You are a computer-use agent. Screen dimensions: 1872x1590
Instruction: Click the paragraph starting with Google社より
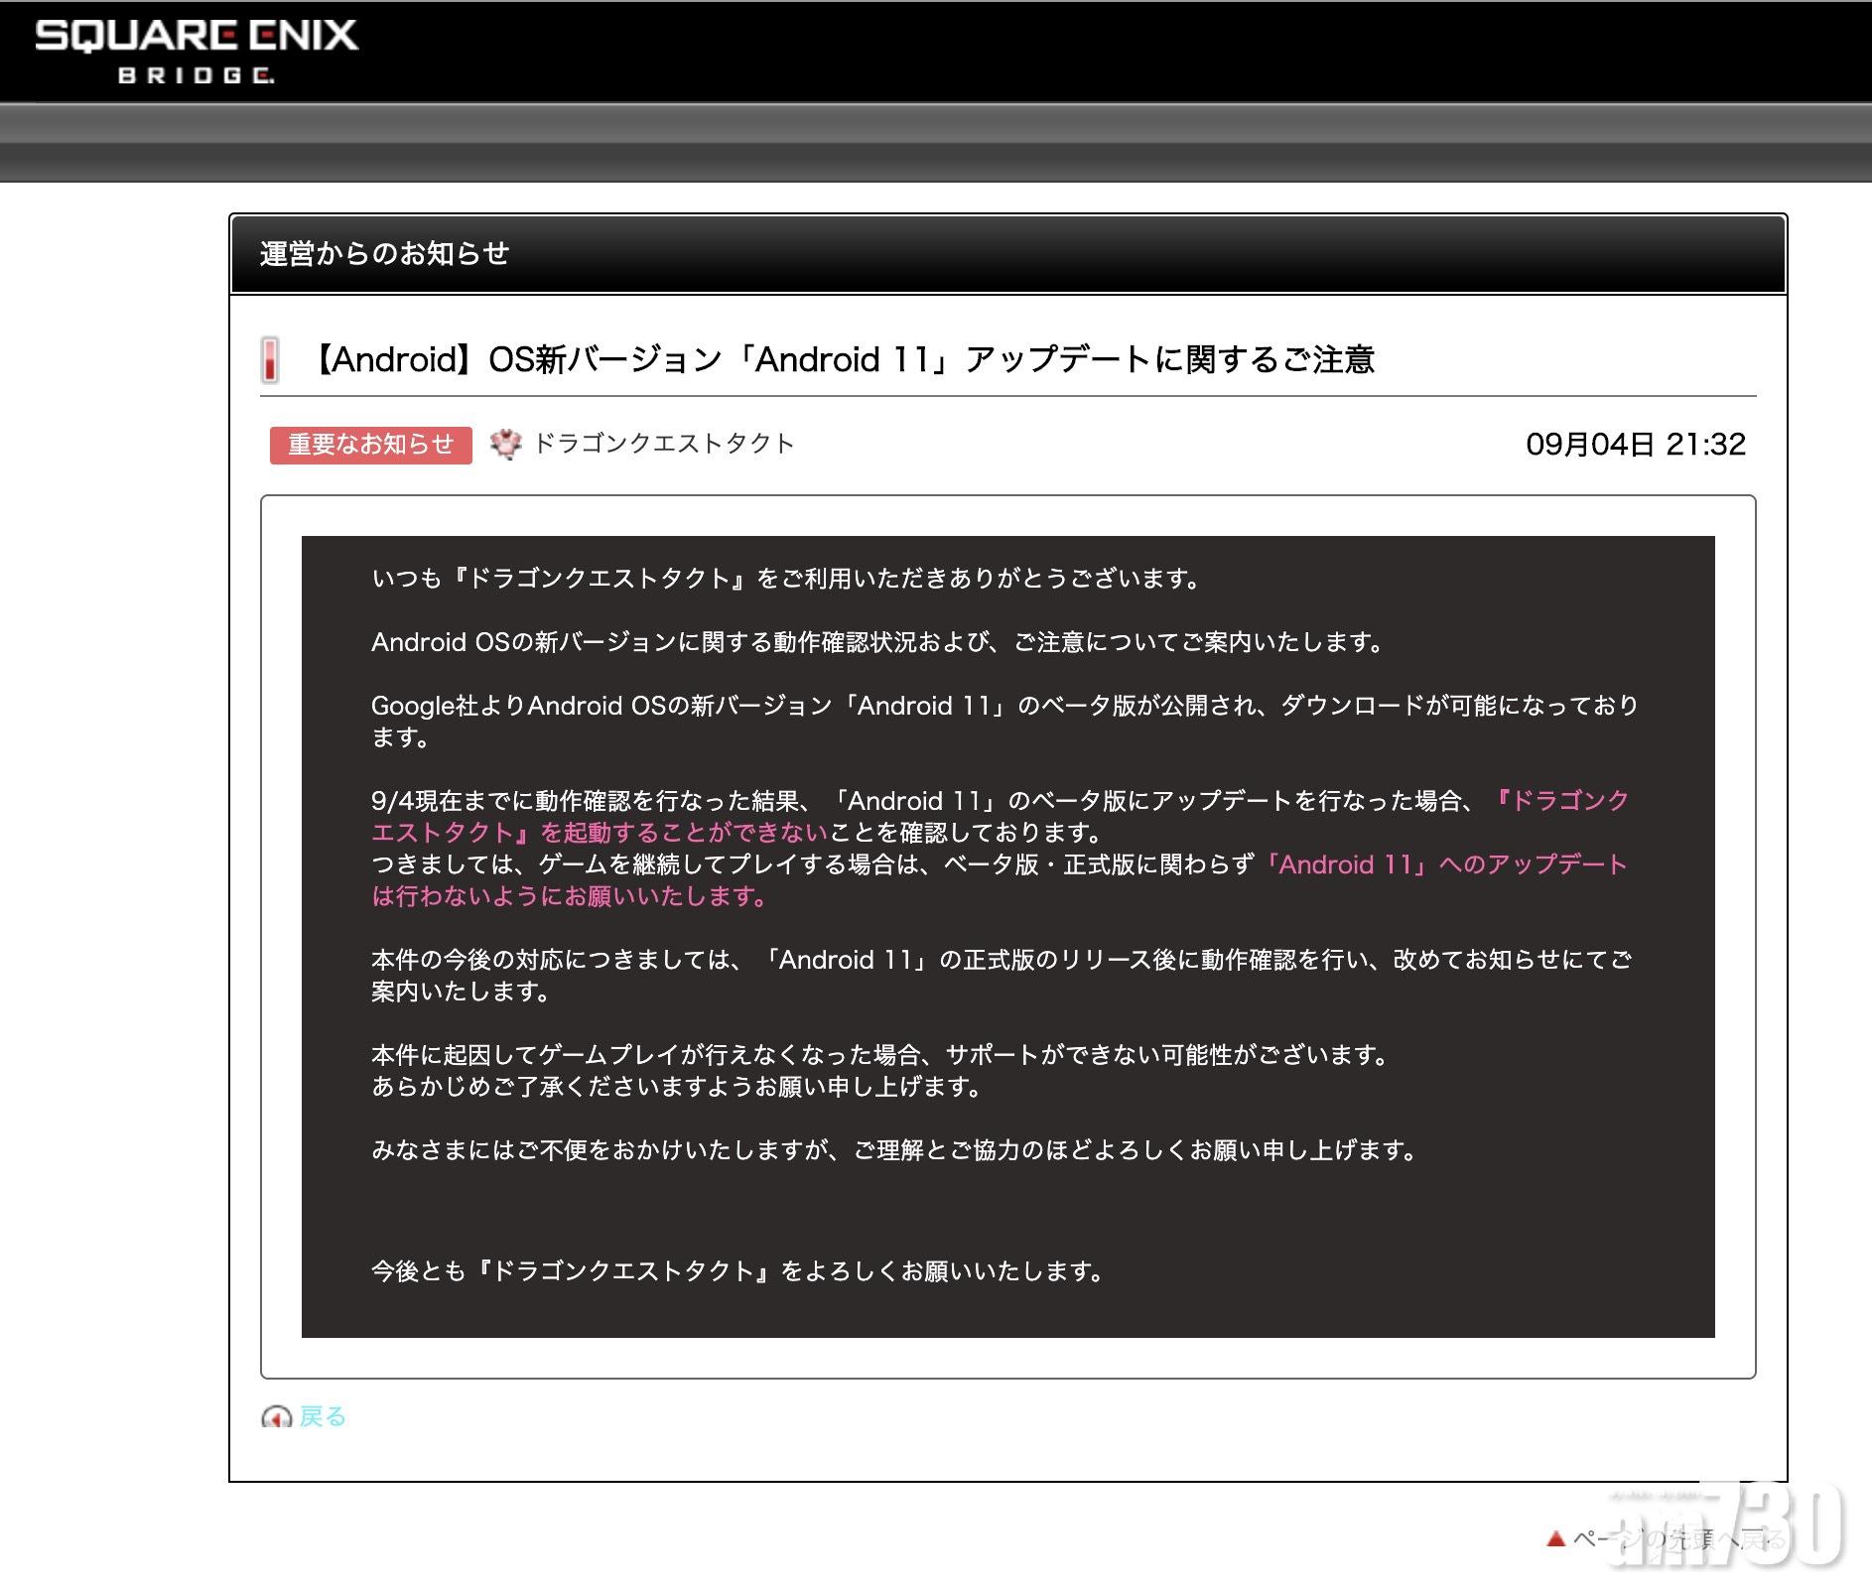[x=1003, y=707]
